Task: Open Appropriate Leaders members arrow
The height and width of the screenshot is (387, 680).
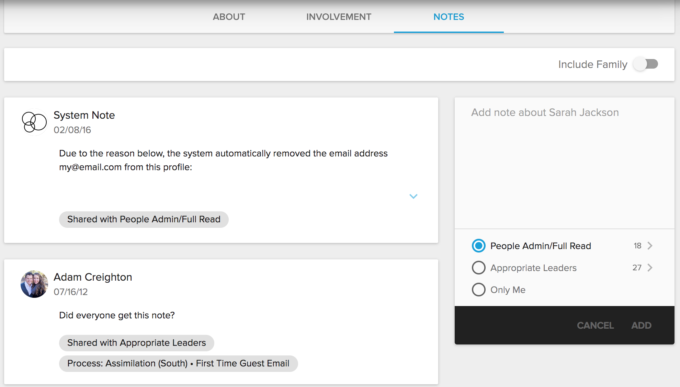Action: pyautogui.click(x=650, y=268)
